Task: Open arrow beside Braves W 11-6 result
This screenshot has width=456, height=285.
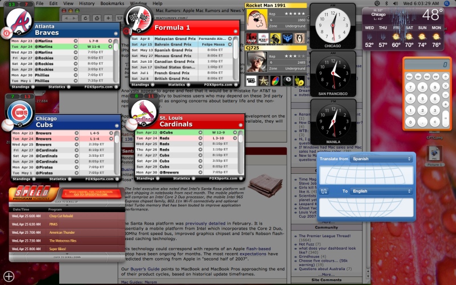Action: [110, 47]
